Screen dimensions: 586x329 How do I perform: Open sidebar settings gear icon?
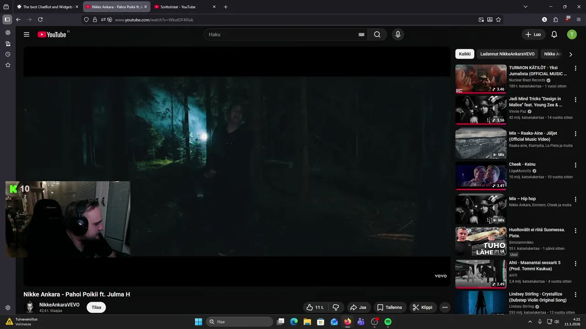(8, 308)
